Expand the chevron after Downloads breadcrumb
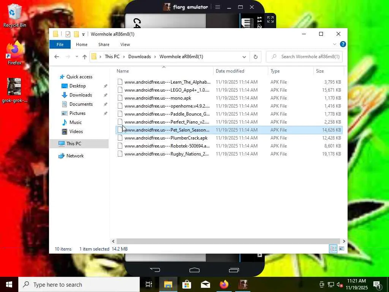Image resolution: width=389 pixels, height=292 pixels. click(x=155, y=57)
